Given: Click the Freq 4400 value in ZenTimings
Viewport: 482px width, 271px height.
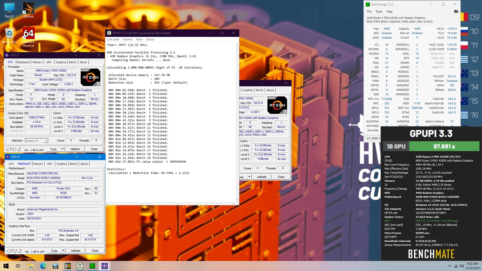Looking at the screenshot, I should coord(387,29).
